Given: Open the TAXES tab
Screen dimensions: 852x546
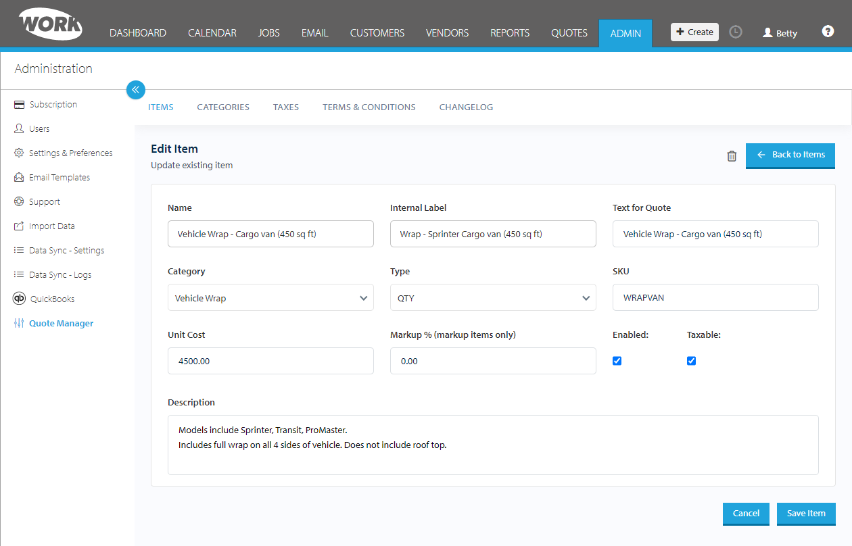Looking at the screenshot, I should 286,107.
